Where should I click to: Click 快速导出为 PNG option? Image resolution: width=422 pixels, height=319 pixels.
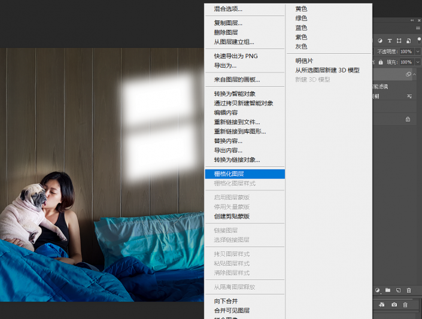pyautogui.click(x=236, y=56)
